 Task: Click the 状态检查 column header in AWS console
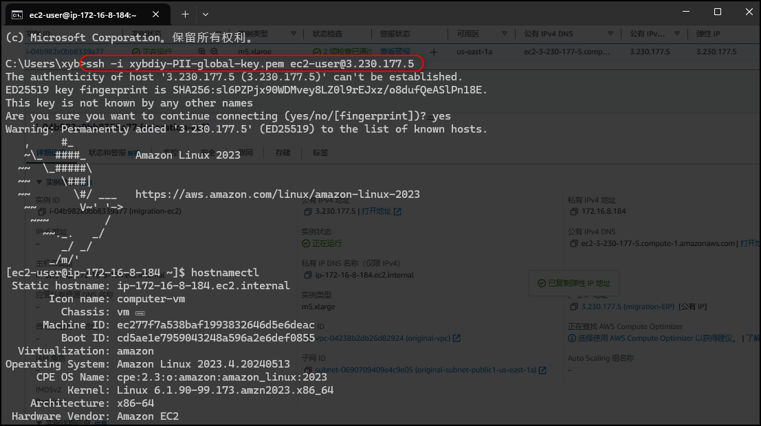click(x=327, y=34)
